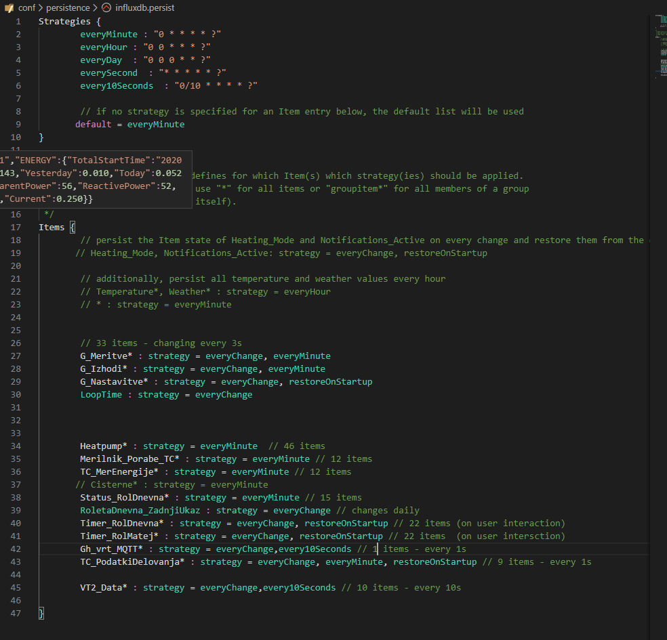Click the Items keyword on line 17
The height and width of the screenshot is (640, 667).
coord(52,227)
